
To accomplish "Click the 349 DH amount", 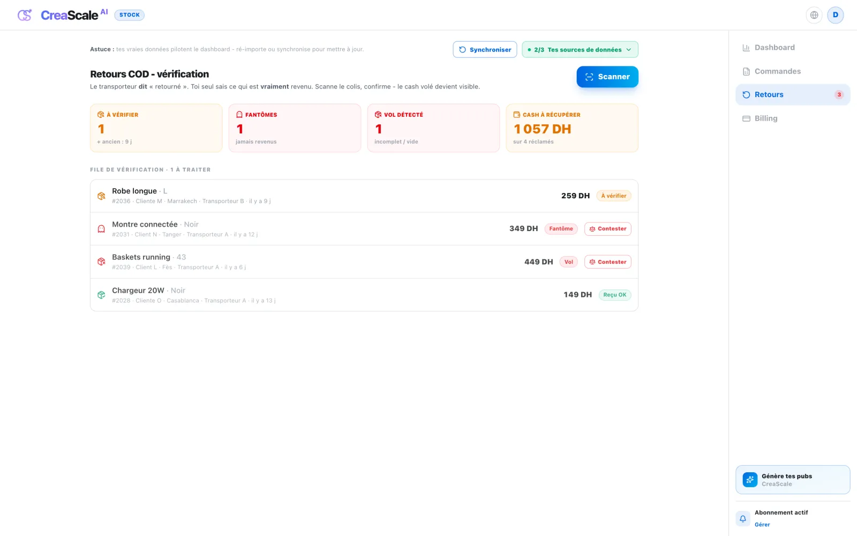I will (523, 229).
